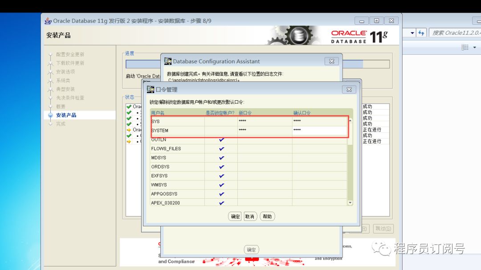Select 系统类 step in installer sidebar

(63, 80)
